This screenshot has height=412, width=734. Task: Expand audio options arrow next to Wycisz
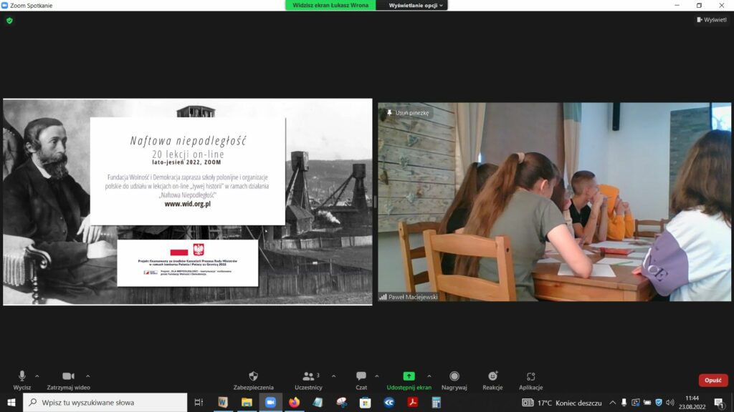pos(37,376)
